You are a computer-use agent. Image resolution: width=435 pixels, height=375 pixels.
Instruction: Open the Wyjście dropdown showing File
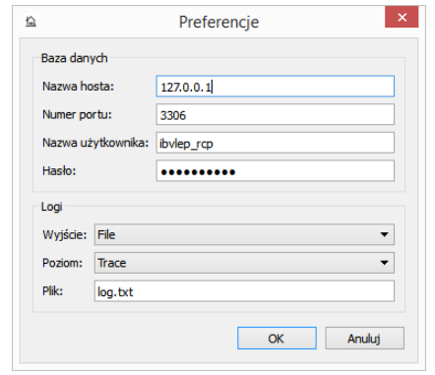point(244,234)
